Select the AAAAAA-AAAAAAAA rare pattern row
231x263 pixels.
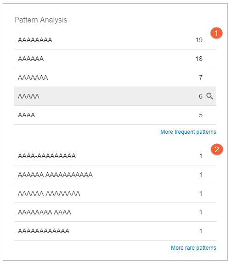coord(115,193)
